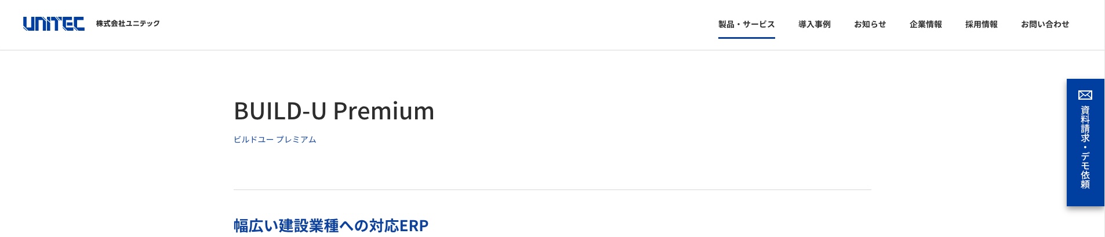Go to お問い合わせ page
Image resolution: width=1105 pixels, height=237 pixels.
[1045, 24]
